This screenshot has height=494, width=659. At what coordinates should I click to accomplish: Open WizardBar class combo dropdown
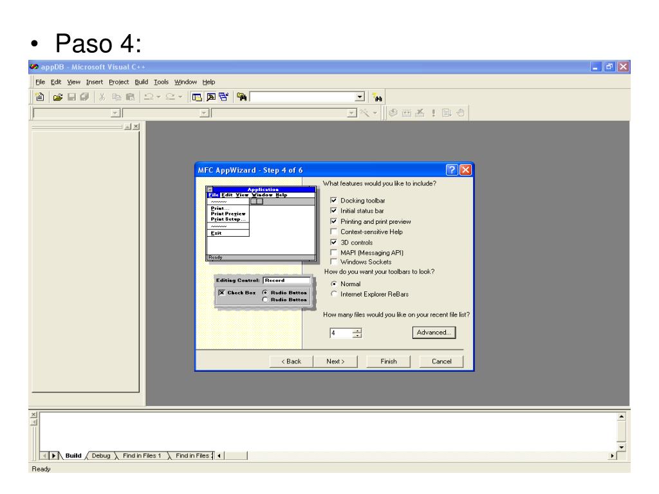(116, 113)
